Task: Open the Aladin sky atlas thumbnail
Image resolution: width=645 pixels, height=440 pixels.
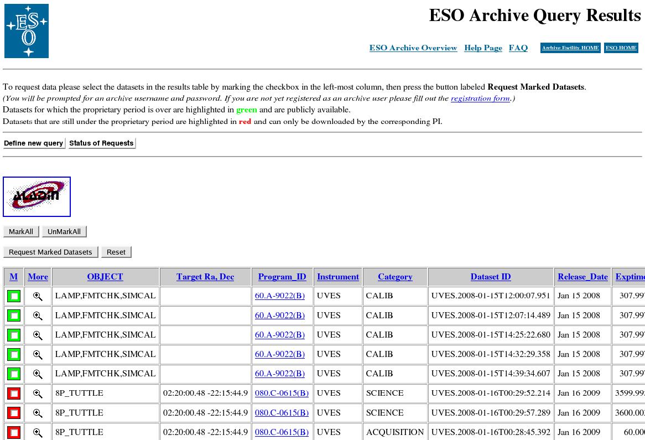Action: coord(37,196)
